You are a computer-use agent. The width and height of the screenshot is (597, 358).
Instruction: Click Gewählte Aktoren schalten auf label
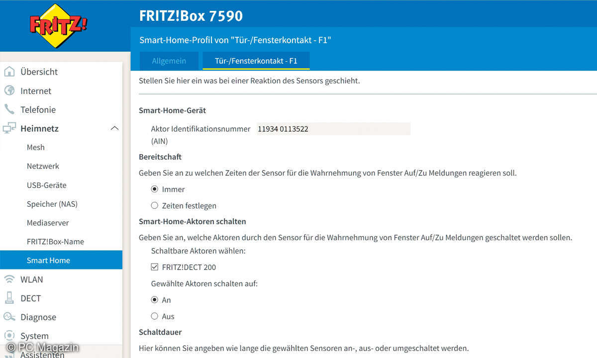(204, 284)
